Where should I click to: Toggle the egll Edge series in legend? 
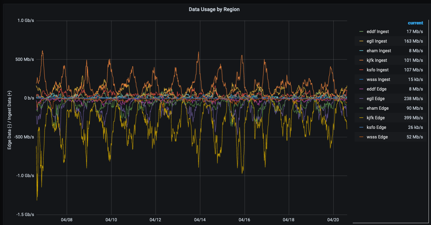tap(376, 99)
